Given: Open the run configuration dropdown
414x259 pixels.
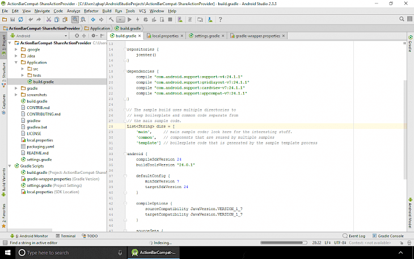Looking at the screenshot, I should tap(120, 19).
